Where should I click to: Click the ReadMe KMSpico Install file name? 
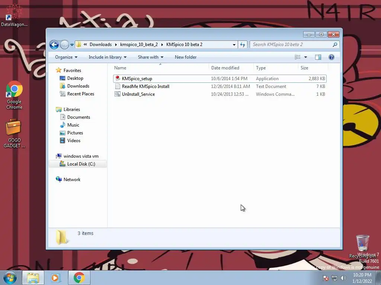(x=145, y=86)
